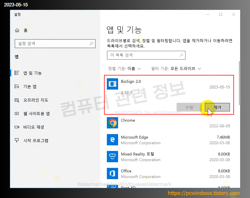Open the 정렬 기준: 이름 sort dropdown
Screen dimensions: 250x198
pos(125,69)
